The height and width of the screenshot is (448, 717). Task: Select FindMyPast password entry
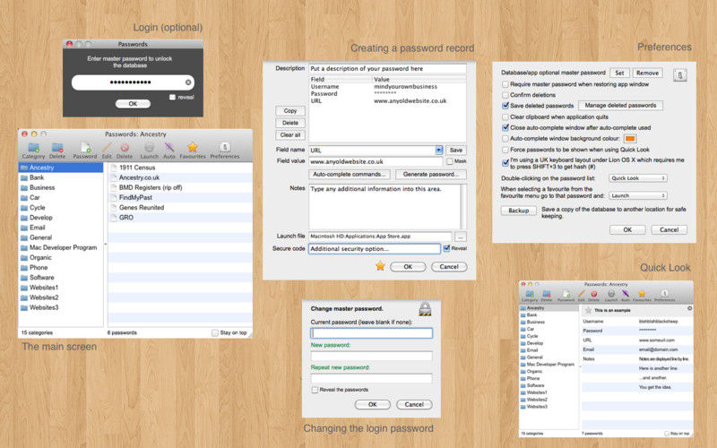pos(180,197)
